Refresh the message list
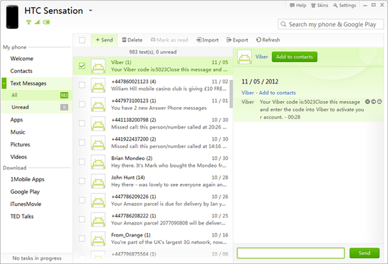388x264 pixels. (268, 40)
